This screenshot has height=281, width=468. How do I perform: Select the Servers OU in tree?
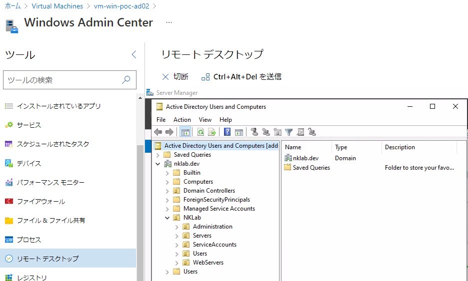pyautogui.click(x=202, y=236)
